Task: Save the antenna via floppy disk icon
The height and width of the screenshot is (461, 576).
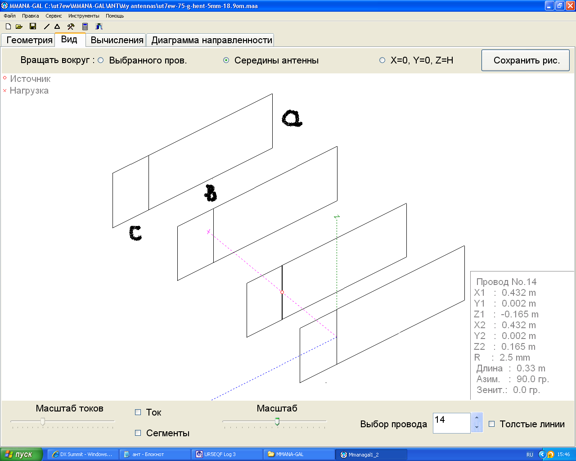Action: pyautogui.click(x=33, y=27)
